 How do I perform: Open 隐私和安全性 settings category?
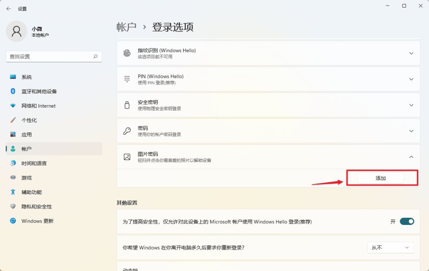54,206
